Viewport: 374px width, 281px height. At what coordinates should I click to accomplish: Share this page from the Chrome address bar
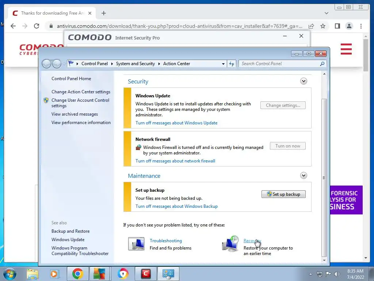tap(311, 26)
